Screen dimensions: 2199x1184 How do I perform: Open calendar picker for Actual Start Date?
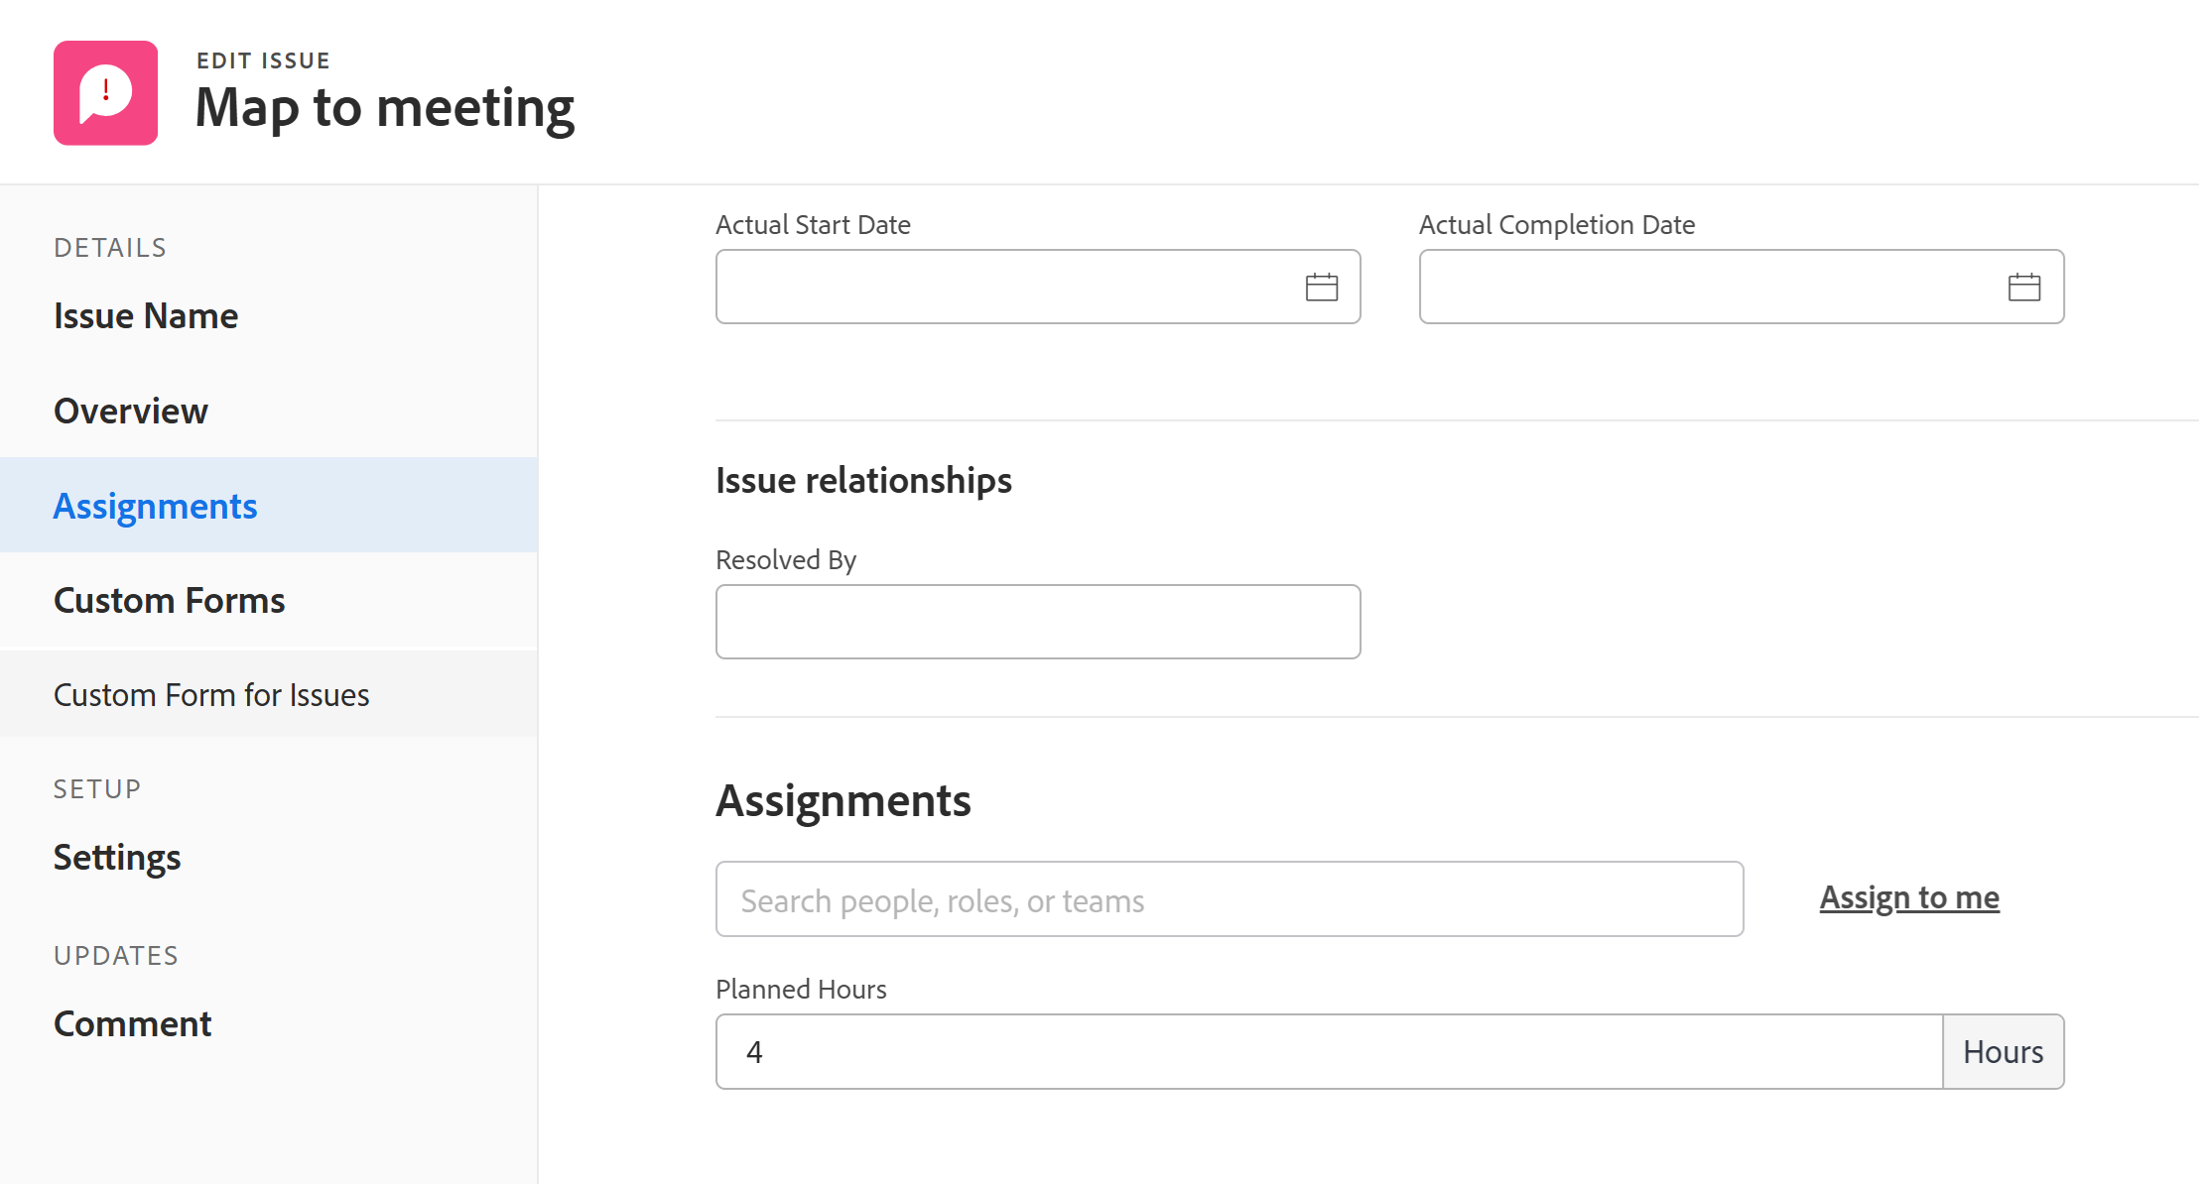(x=1321, y=288)
